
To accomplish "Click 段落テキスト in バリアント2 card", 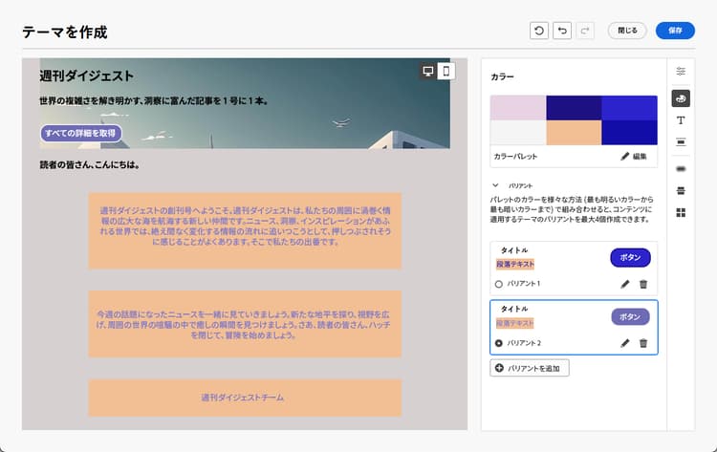I will click(x=515, y=323).
